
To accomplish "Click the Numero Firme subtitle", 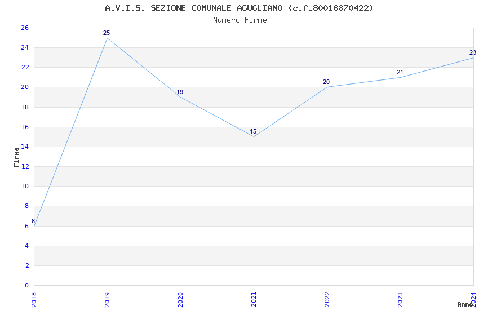I will point(240,20).
